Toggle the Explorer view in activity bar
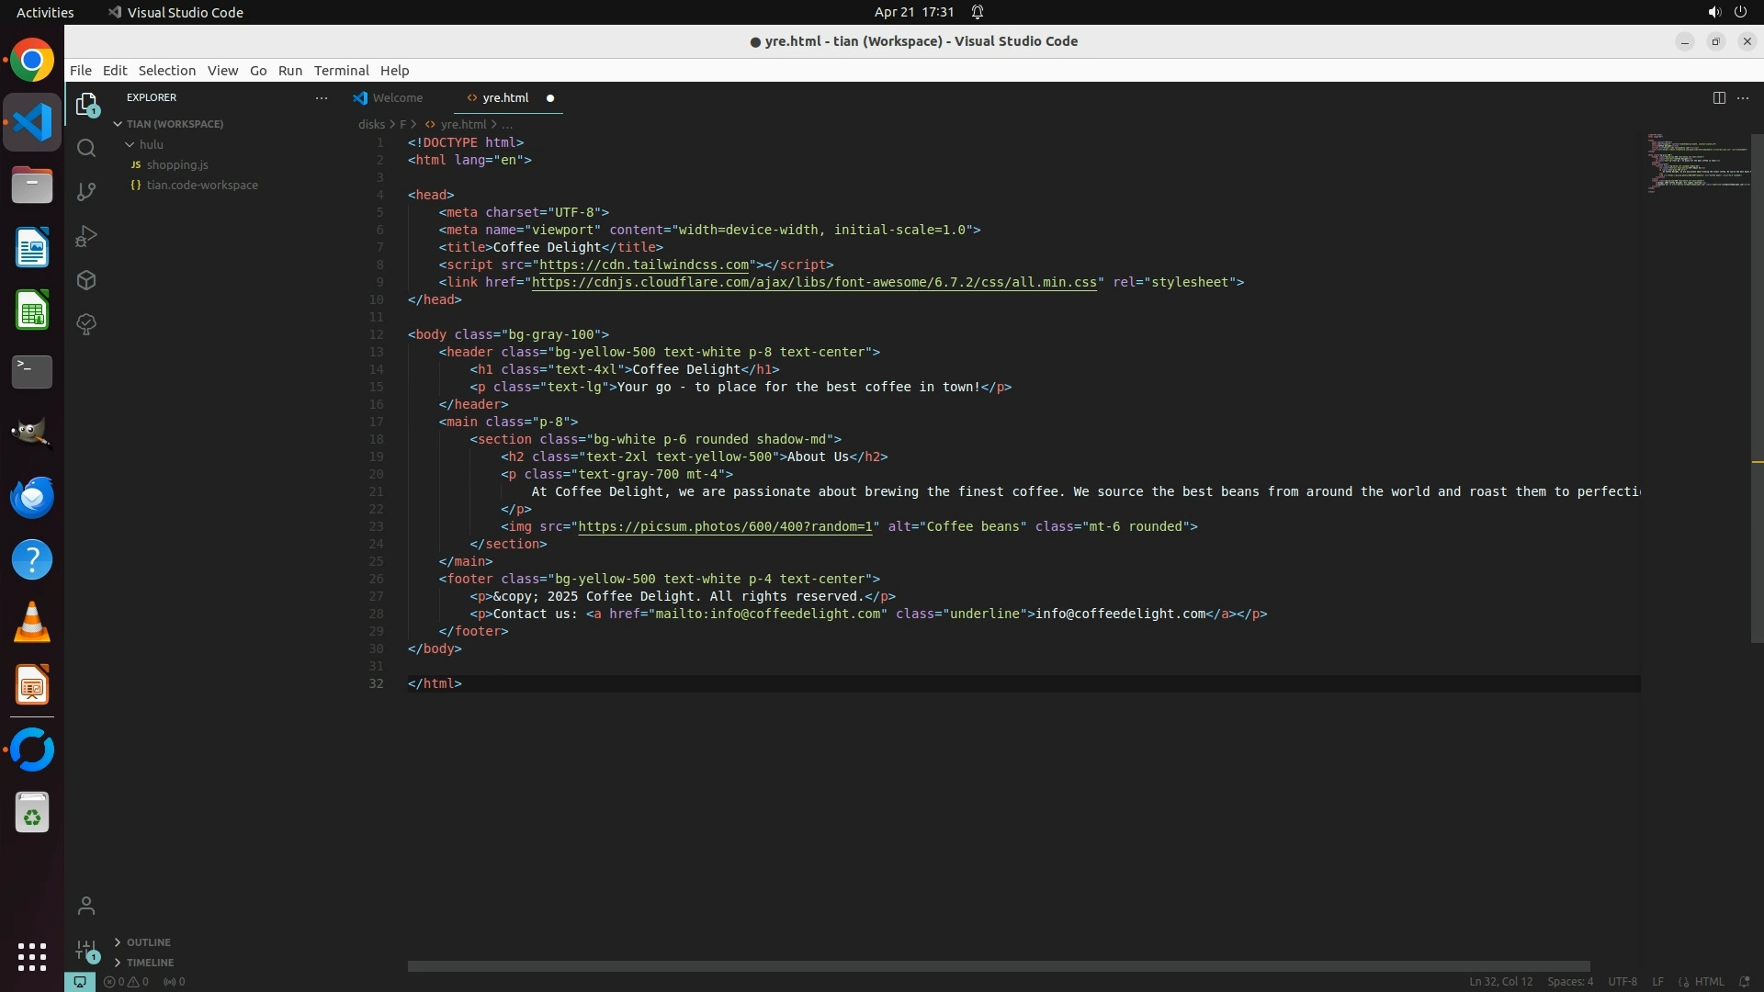Screen dimensions: 1764x992 coord(86,105)
